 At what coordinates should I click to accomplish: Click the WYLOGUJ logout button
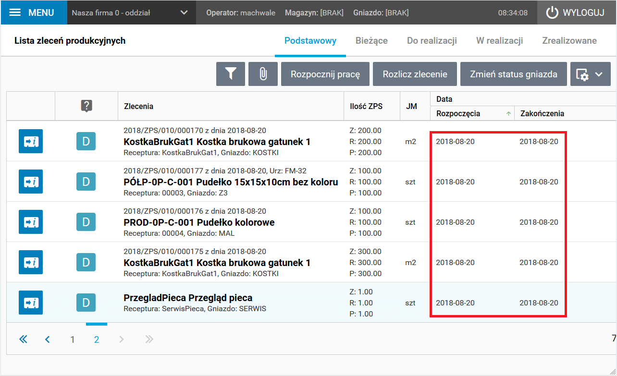(x=576, y=13)
